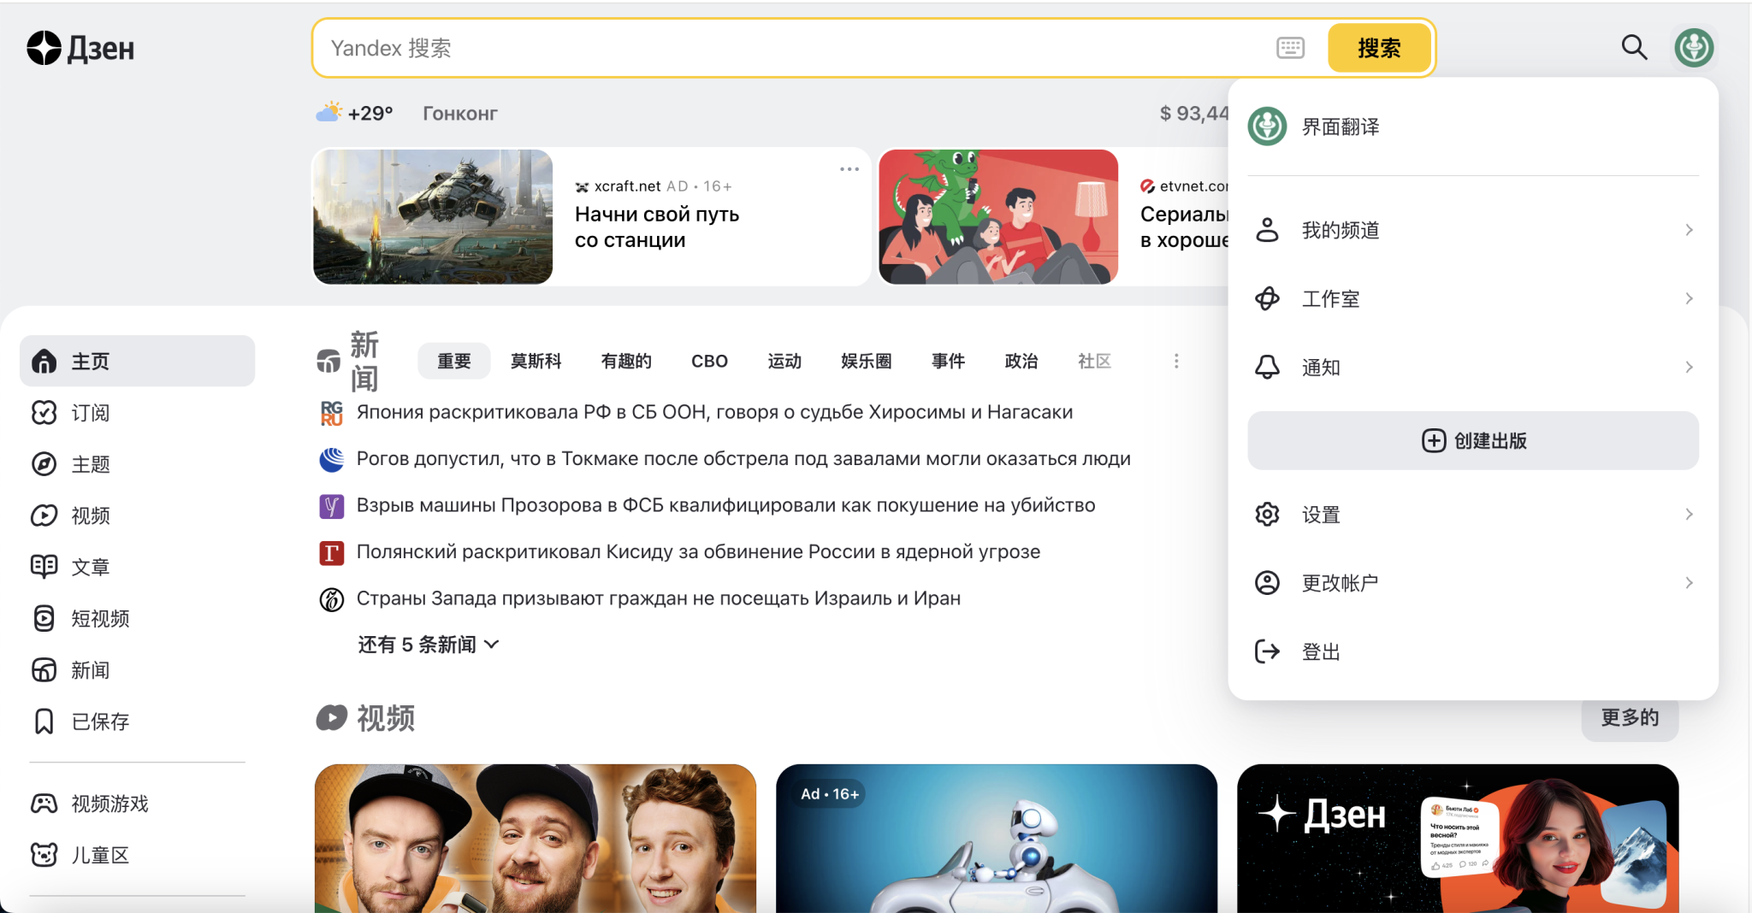Open 通知 notifications from the menu
Viewport: 1752px width, 913px height.
pyautogui.click(x=1320, y=367)
